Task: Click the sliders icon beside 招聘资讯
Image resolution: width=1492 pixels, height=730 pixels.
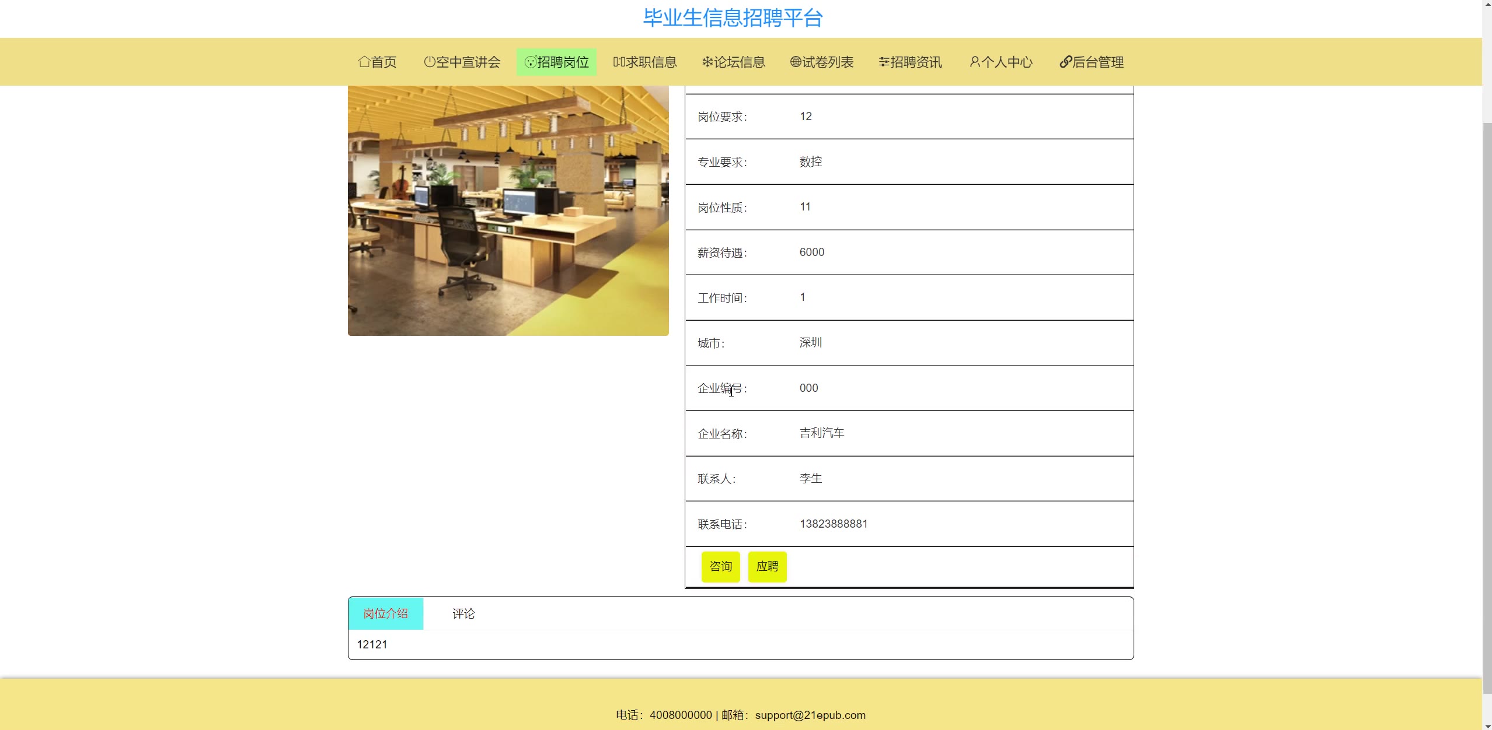Action: (884, 62)
